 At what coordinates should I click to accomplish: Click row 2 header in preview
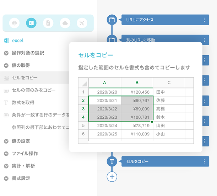(x=83, y=100)
